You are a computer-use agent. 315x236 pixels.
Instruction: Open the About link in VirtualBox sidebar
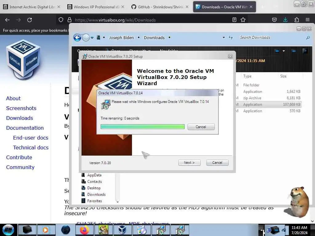point(13,98)
